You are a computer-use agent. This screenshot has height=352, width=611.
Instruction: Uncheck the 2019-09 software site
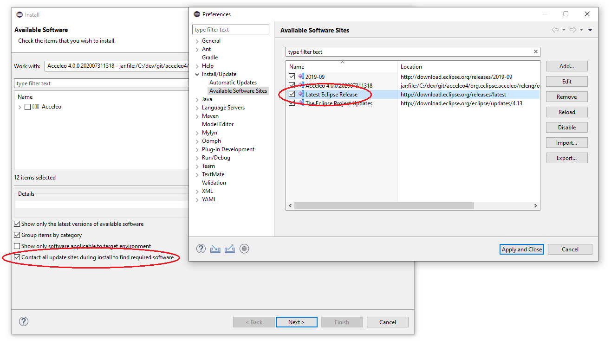pyautogui.click(x=292, y=77)
